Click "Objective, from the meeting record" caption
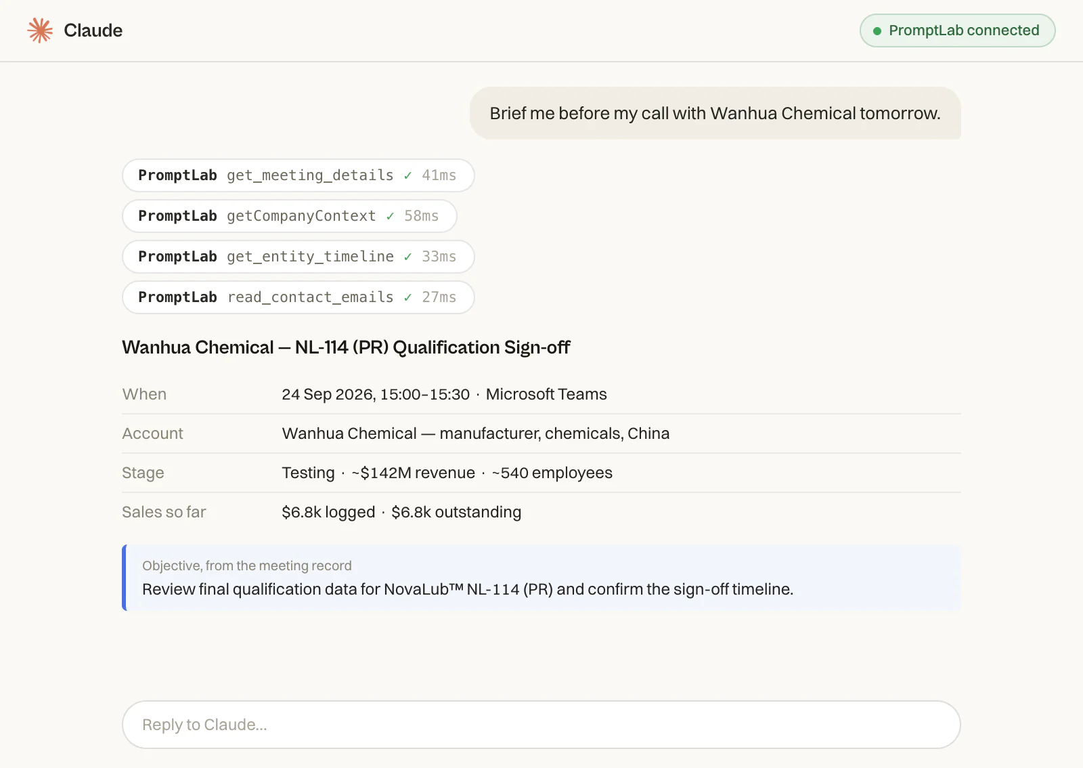Screen dimensions: 1083x768 coord(247,566)
